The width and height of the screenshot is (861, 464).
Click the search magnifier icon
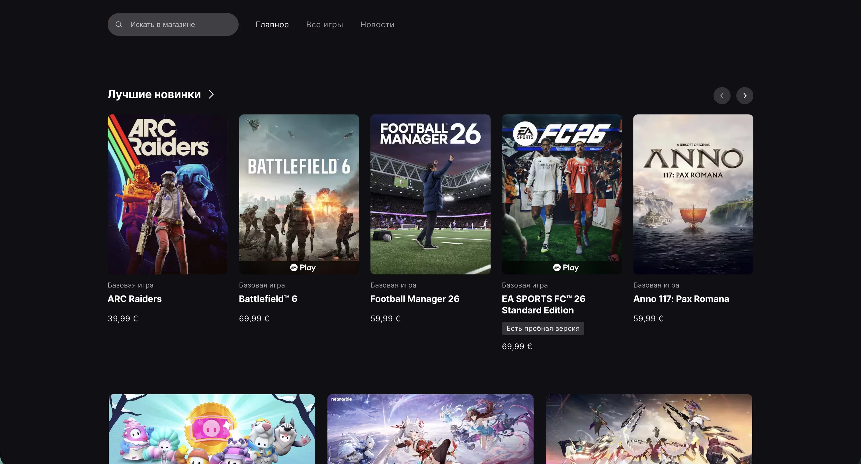[x=119, y=24]
